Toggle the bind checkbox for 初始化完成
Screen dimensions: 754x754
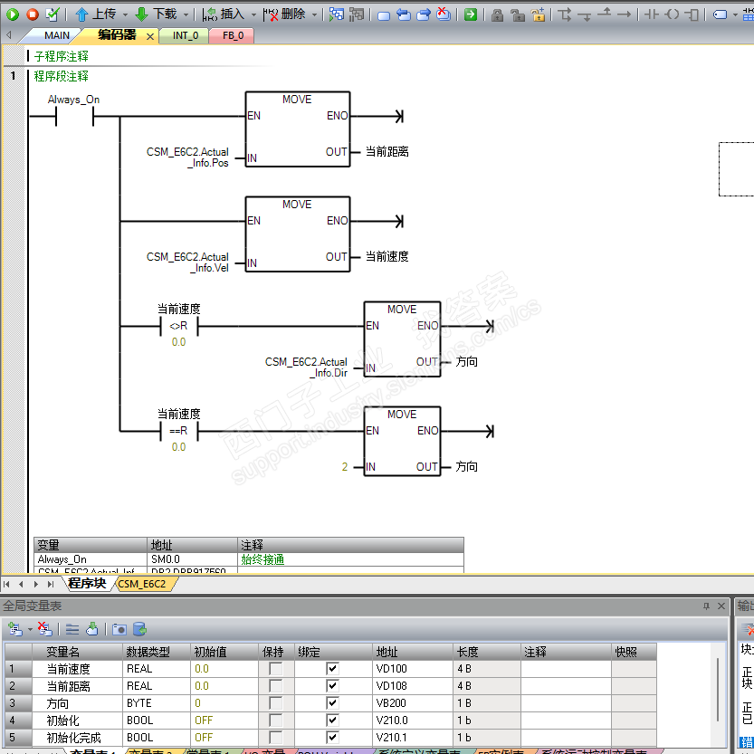pyautogui.click(x=332, y=737)
